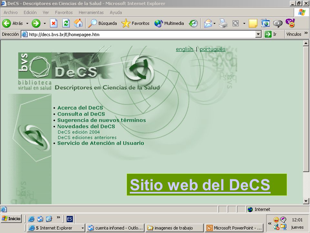Open the Herramientas menu

pyautogui.click(x=91, y=13)
